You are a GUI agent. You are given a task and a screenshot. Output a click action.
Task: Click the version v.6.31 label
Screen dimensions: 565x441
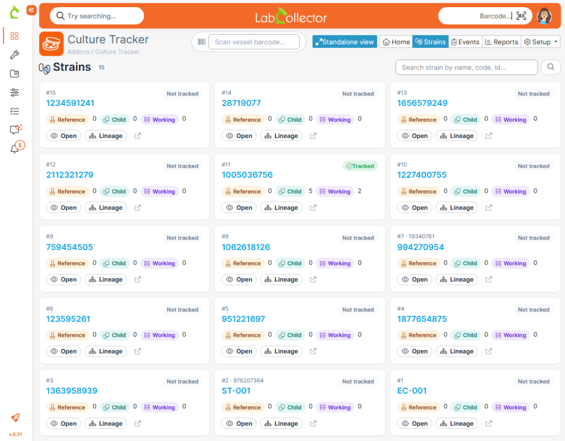[15, 434]
